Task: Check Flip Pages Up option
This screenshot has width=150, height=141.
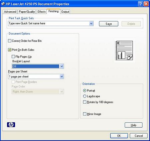Action: 13,56
